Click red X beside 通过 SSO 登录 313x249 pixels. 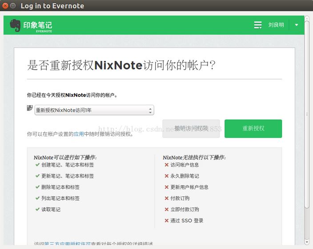pos(166,220)
